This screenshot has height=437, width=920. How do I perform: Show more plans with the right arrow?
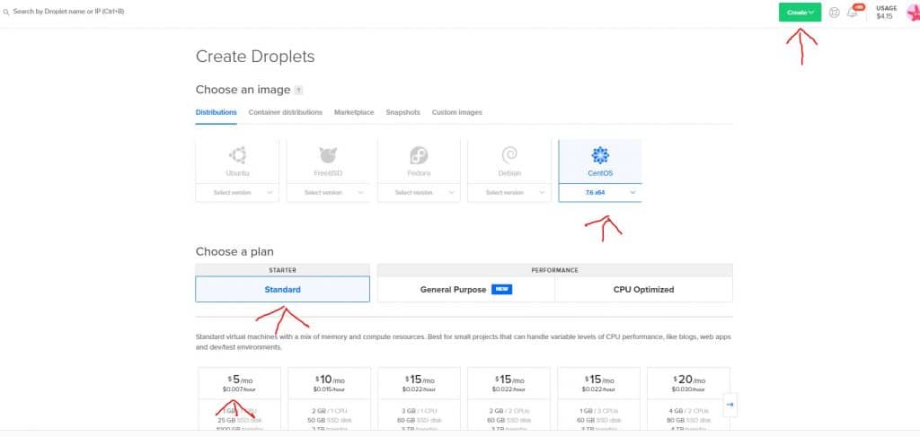click(x=730, y=404)
